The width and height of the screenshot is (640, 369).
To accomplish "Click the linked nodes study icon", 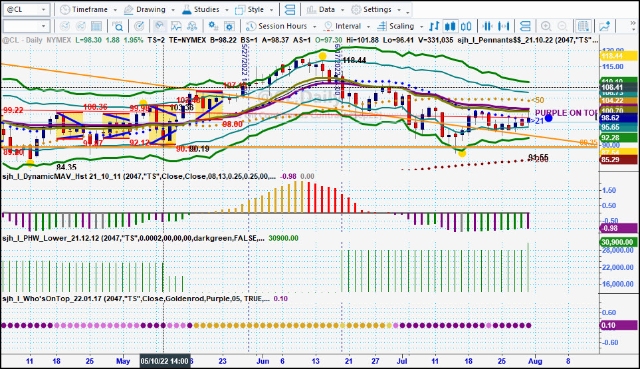I will click(192, 26).
